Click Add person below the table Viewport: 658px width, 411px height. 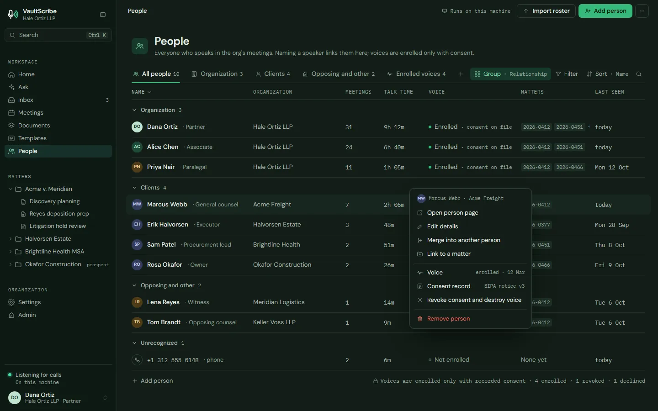pyautogui.click(x=153, y=381)
